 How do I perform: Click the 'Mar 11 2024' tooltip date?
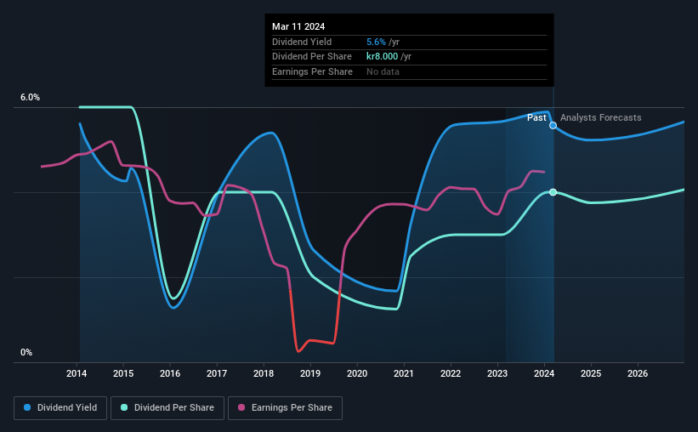[x=298, y=26]
